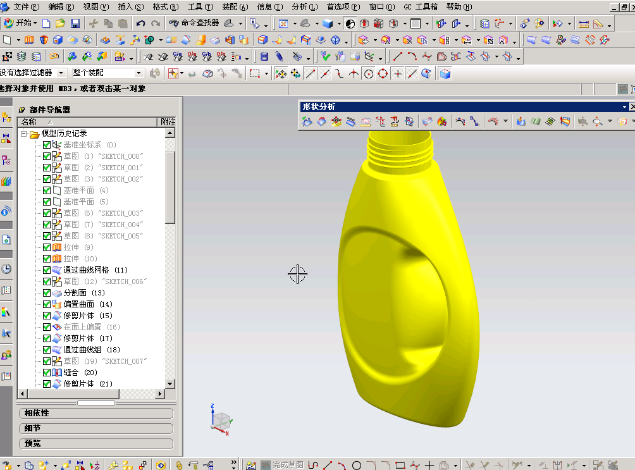Open the 编辑(E) menu
The width and height of the screenshot is (635, 470).
click(x=61, y=7)
